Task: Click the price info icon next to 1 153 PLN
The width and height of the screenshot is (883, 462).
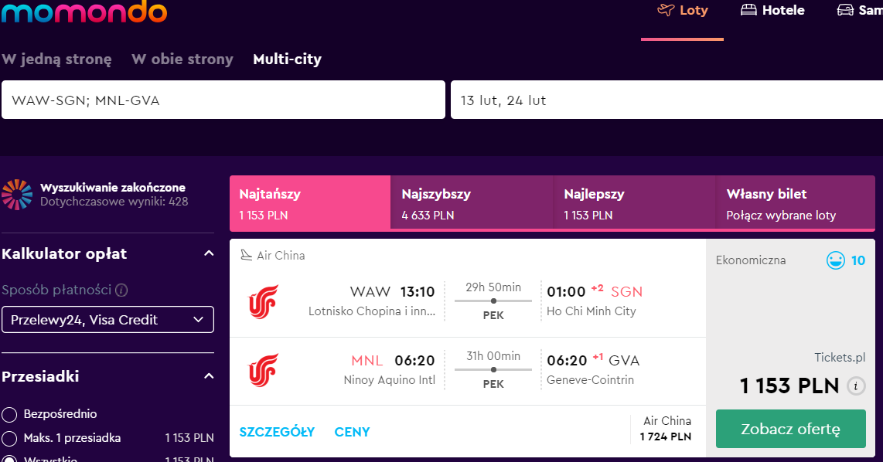Action: (856, 386)
